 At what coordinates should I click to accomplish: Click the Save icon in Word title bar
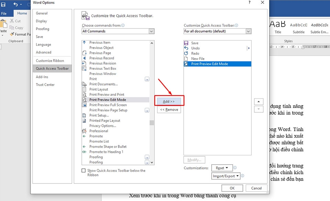pos(3,4)
